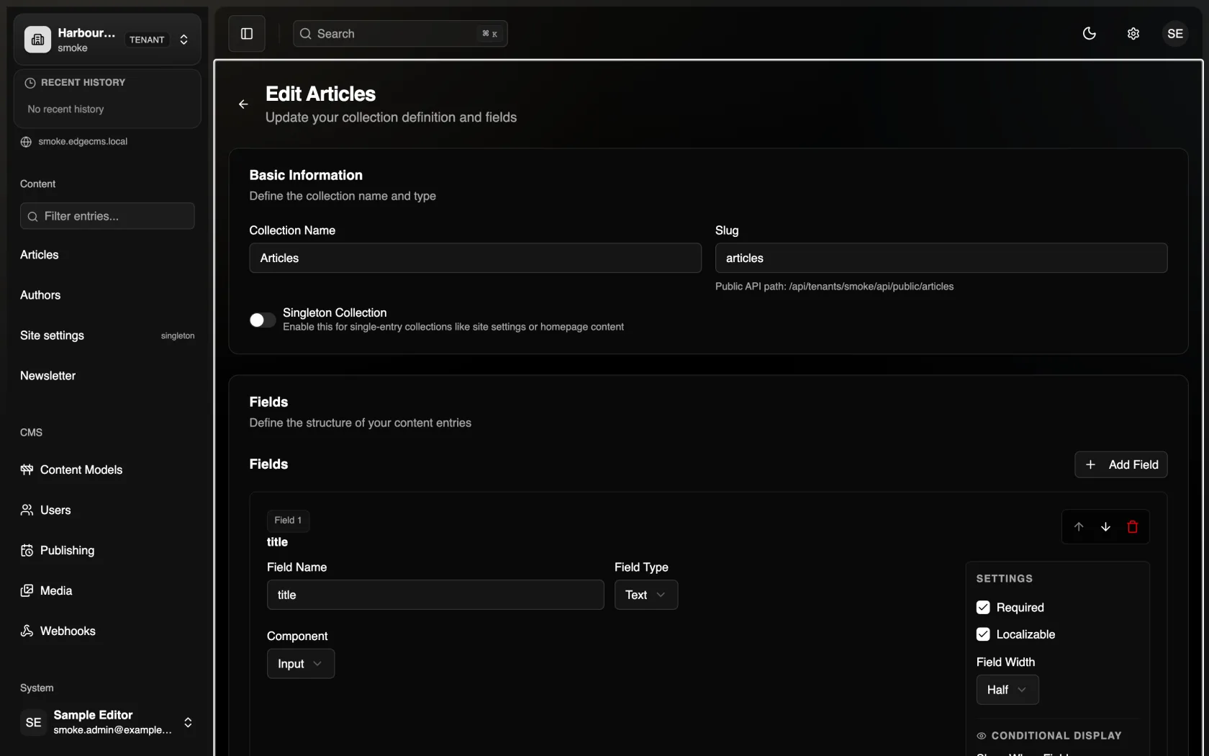
Task: Expand the Sample Editor account menu
Action: coord(188,722)
